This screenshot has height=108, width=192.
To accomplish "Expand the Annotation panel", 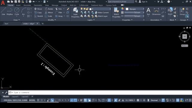I will [x=156, y=20].
